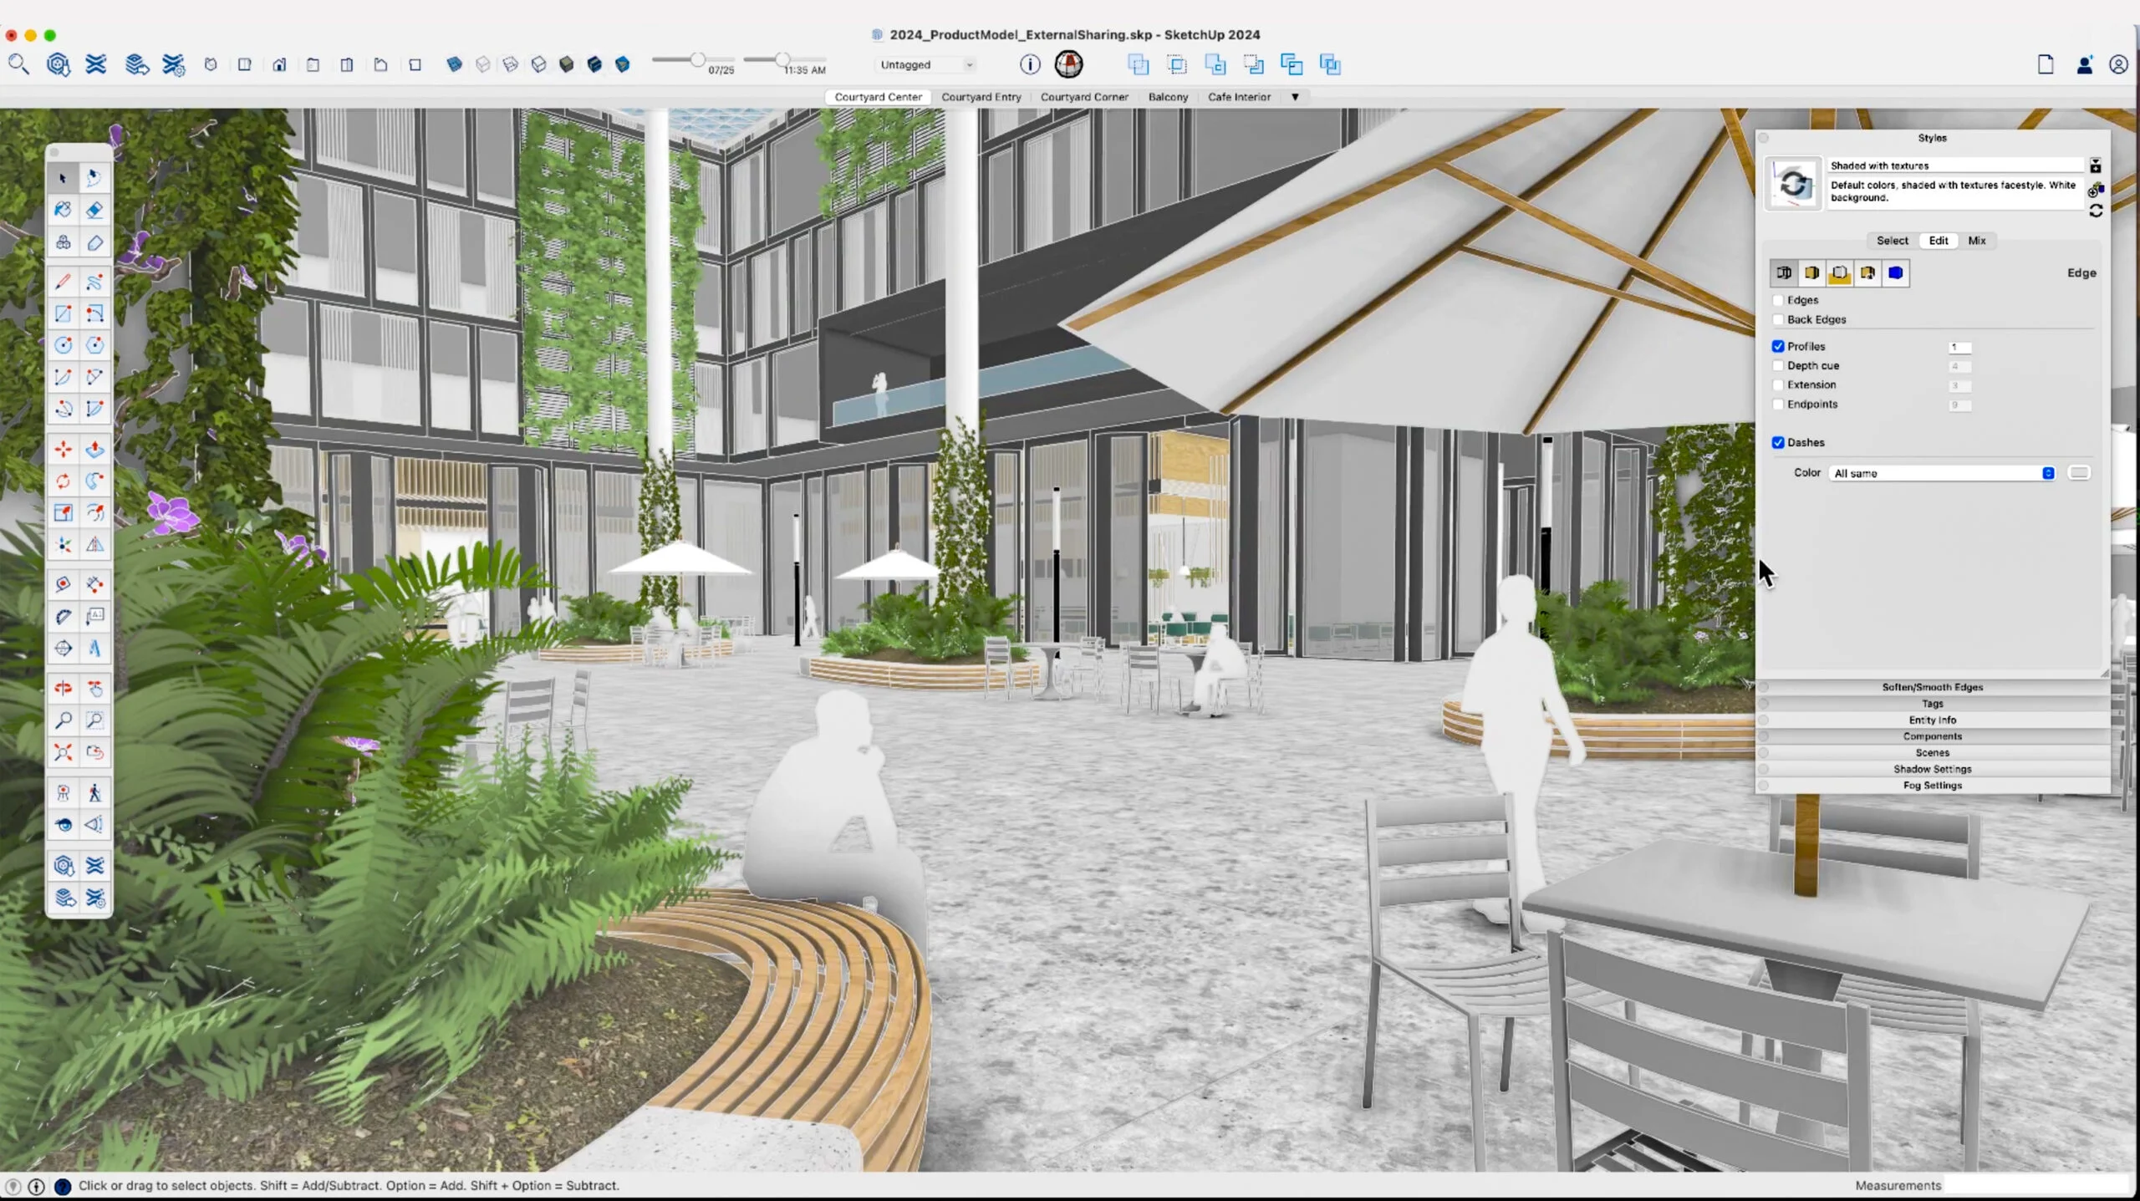
Task: Select the Eraser tool in the toolbar
Action: tap(94, 210)
